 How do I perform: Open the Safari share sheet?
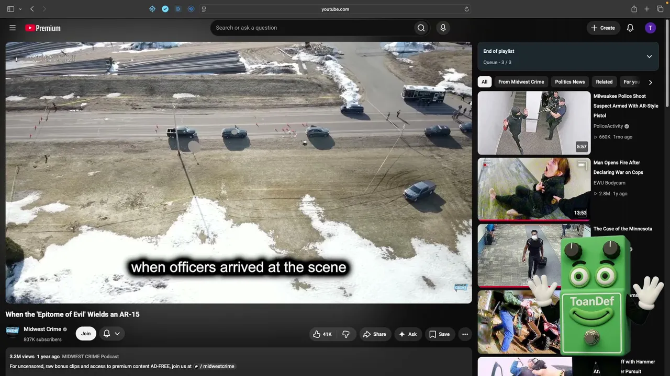tap(634, 9)
